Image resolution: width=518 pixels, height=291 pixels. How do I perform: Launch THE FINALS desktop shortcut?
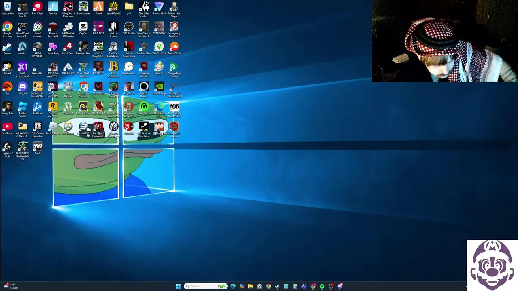[x=68, y=69]
